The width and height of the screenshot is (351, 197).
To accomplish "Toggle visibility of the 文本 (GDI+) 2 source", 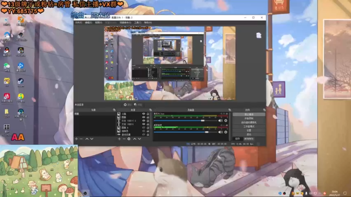I will pyautogui.click(x=144, y=121).
